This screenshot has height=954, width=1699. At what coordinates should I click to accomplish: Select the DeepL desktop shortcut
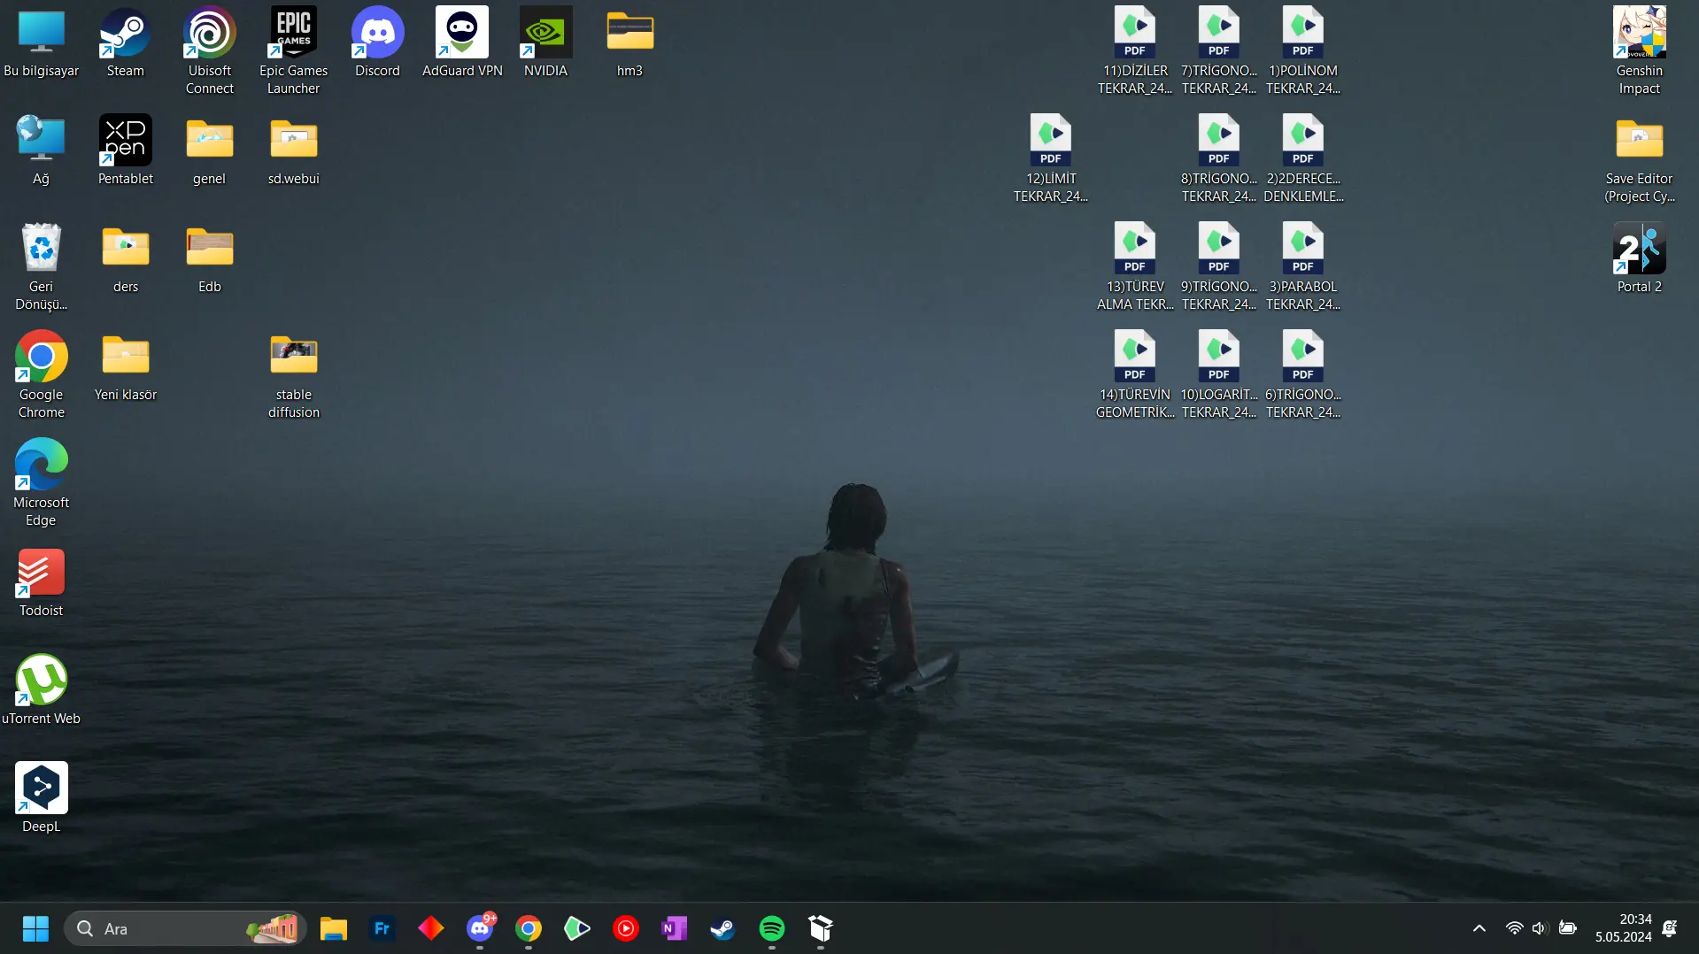[42, 798]
